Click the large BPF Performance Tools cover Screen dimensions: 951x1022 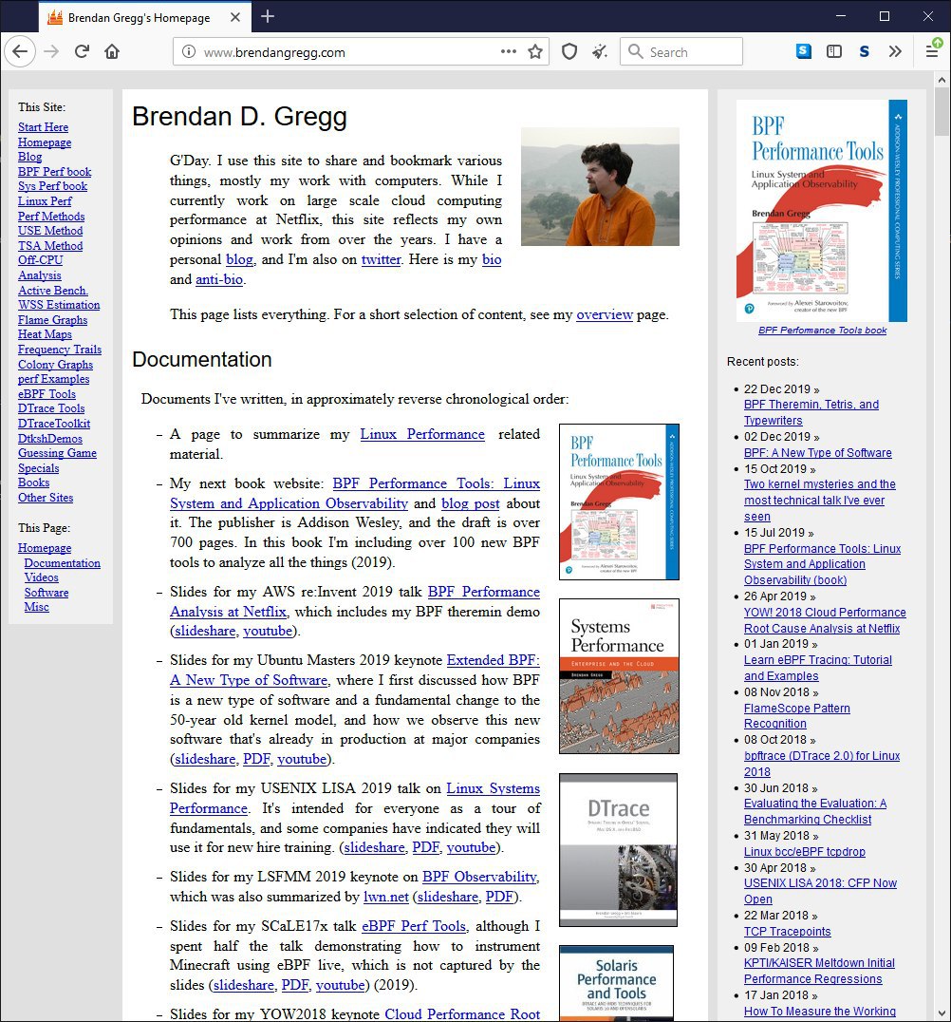click(x=821, y=211)
